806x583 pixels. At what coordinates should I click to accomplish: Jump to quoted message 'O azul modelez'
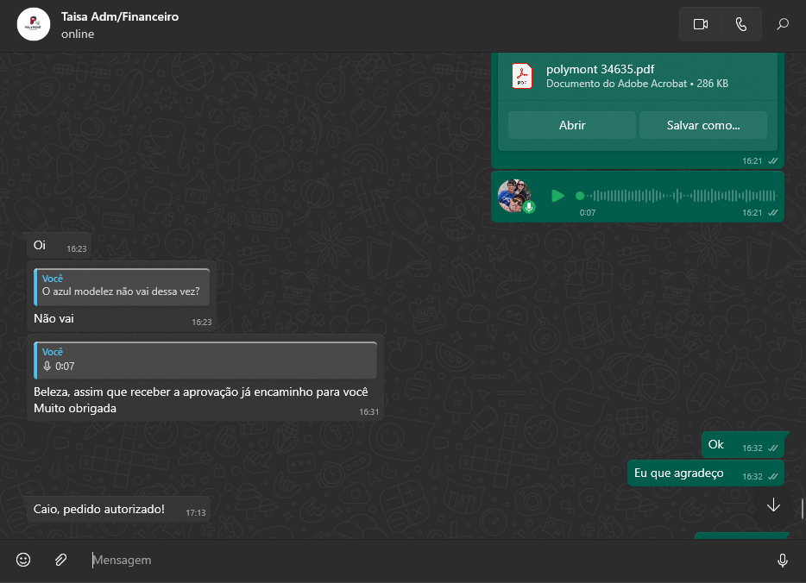tap(122, 285)
